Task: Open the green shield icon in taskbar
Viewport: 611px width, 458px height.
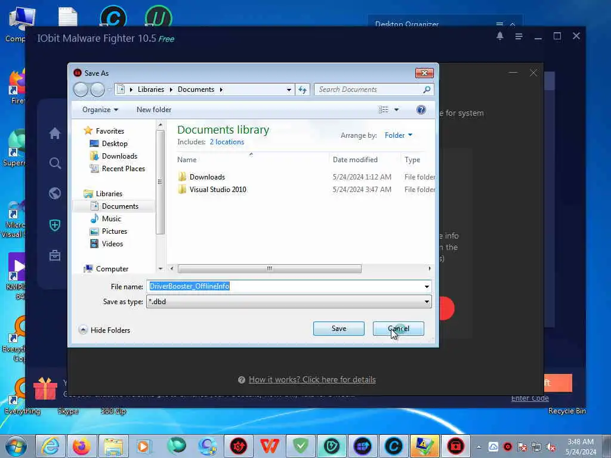Action: (301, 446)
